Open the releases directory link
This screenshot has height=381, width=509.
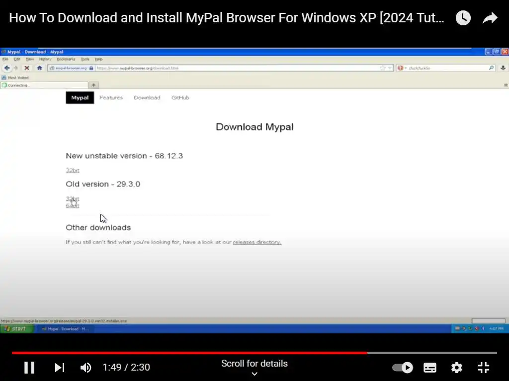point(257,242)
